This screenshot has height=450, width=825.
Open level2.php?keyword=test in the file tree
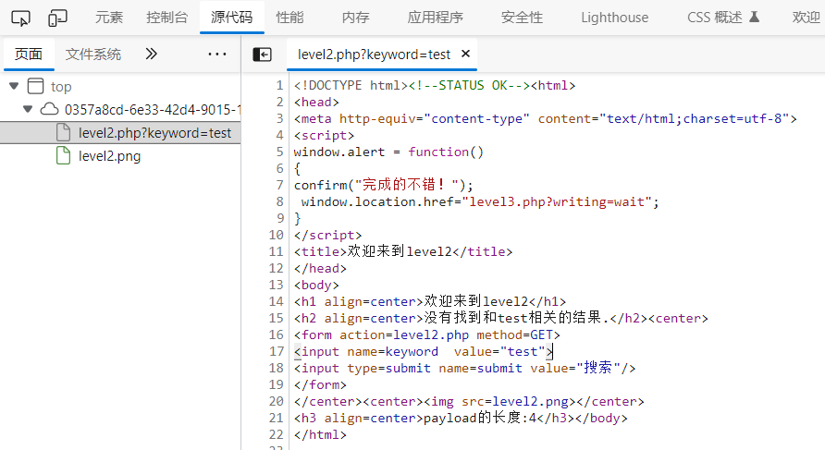pyautogui.click(x=154, y=133)
